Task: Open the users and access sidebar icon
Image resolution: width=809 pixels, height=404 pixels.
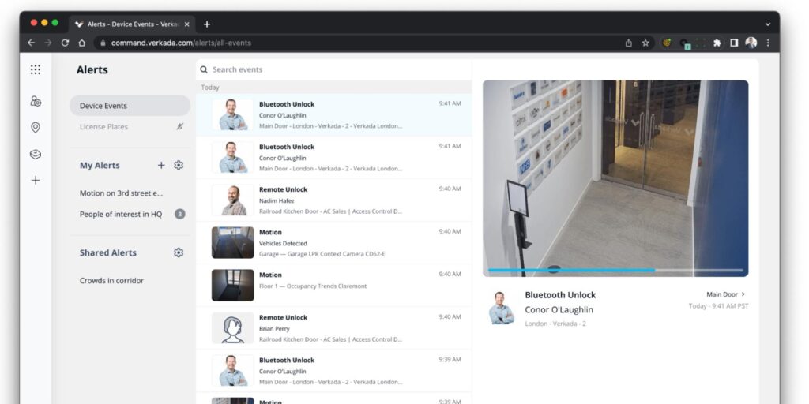Action: pyautogui.click(x=35, y=101)
